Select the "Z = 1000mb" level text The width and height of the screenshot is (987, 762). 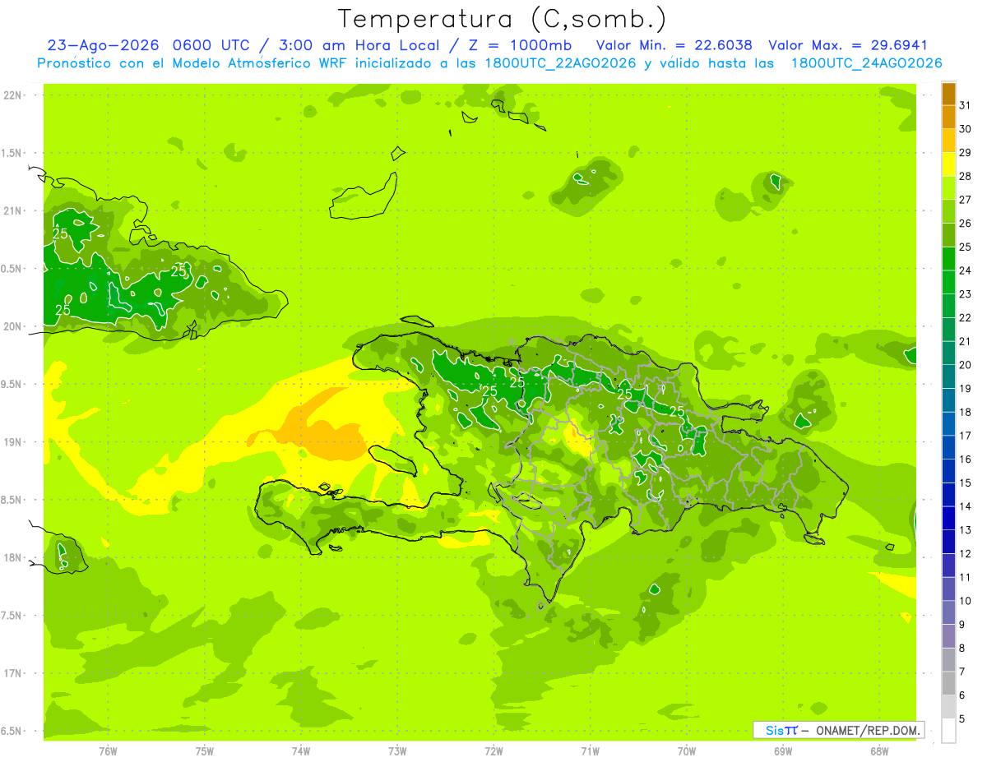coord(521,45)
